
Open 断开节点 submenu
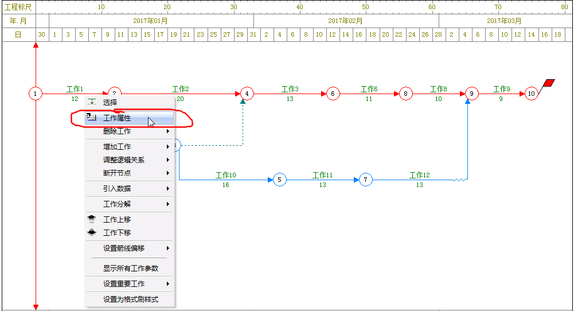coord(129,173)
